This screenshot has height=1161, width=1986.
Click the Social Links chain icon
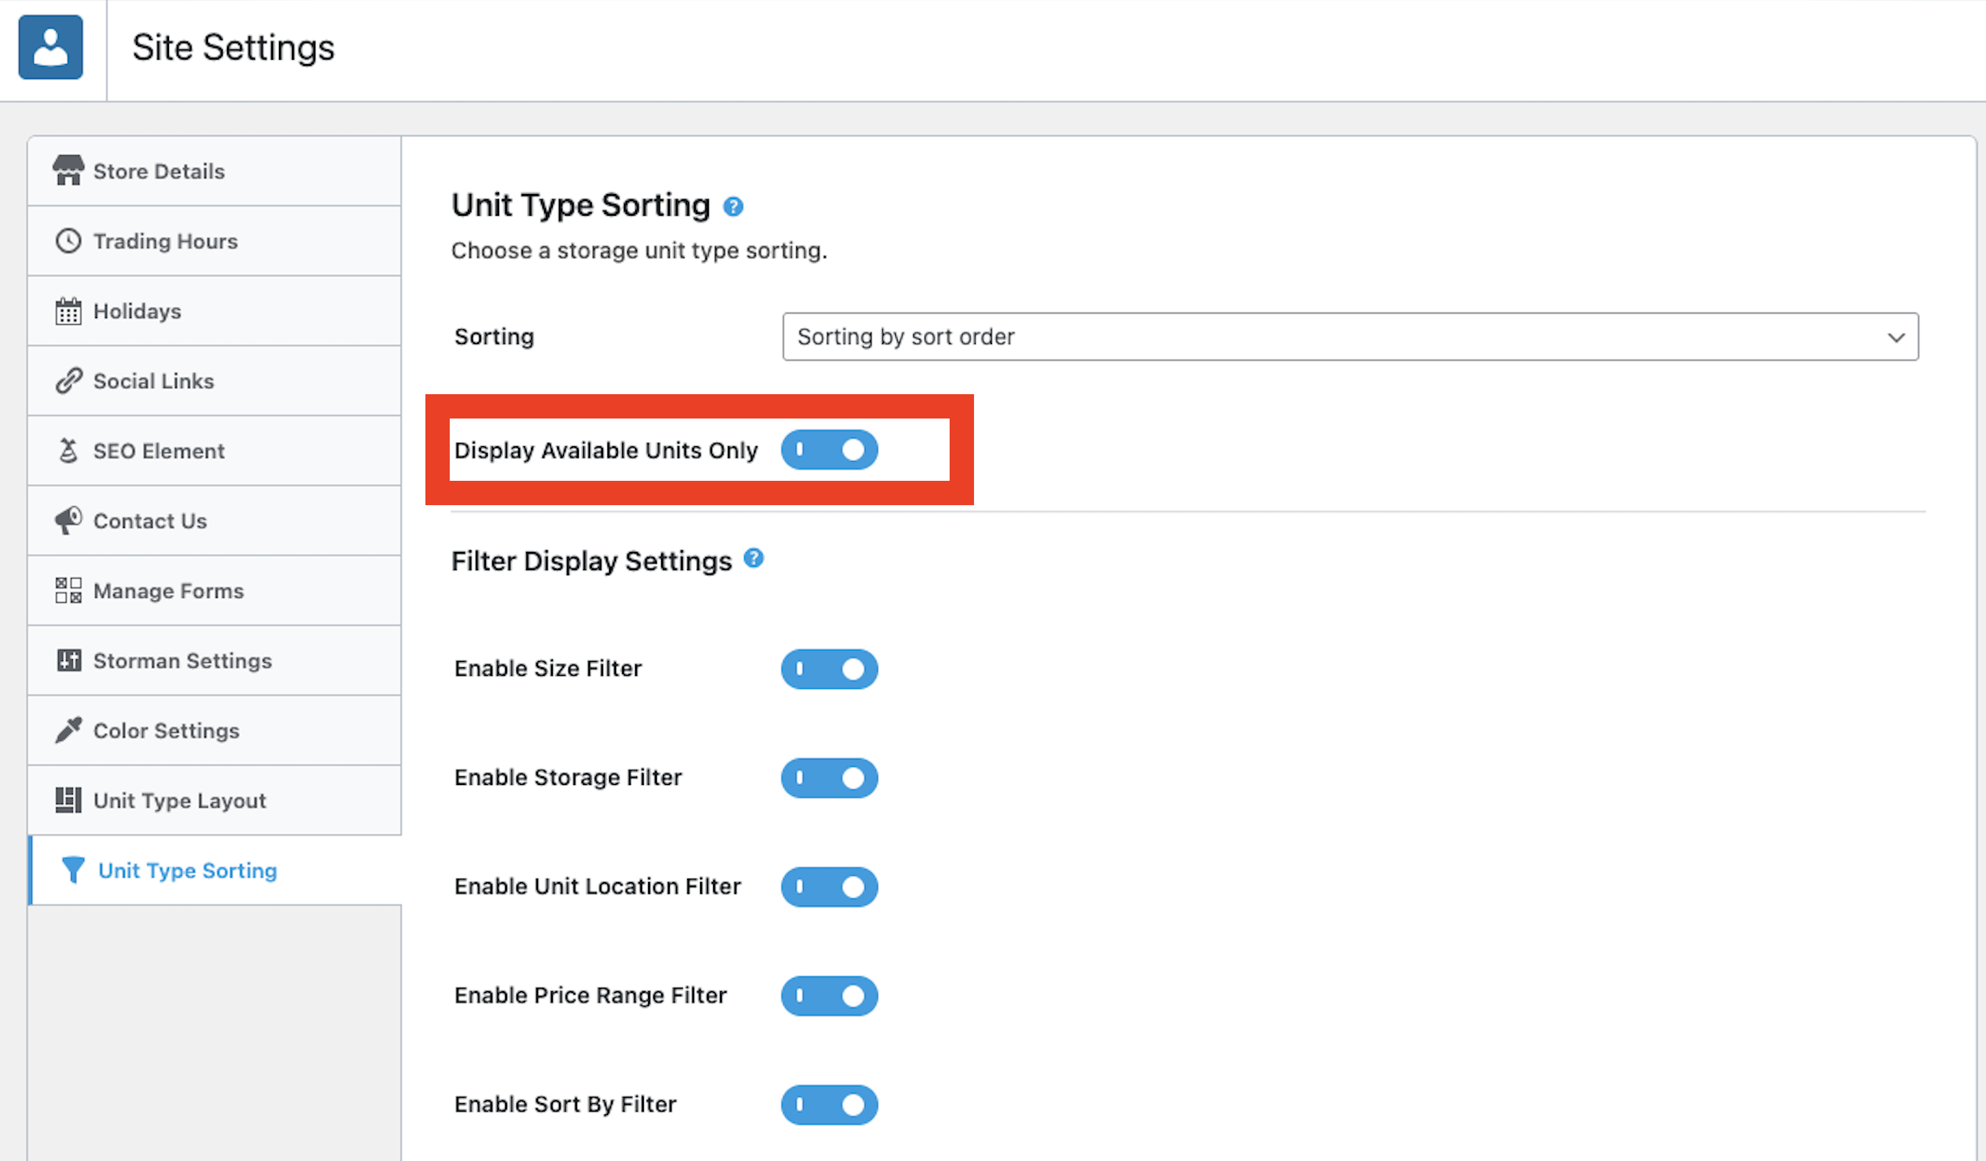[x=68, y=381]
